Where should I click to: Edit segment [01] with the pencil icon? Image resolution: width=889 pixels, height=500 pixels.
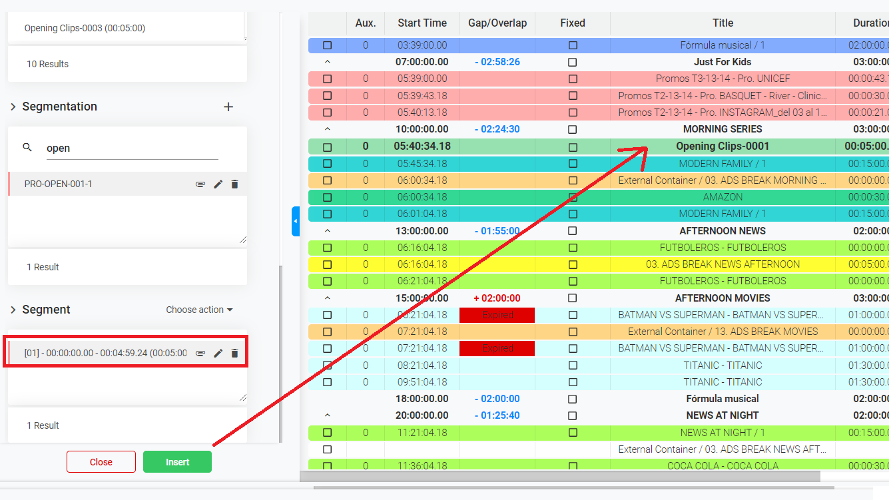218,354
